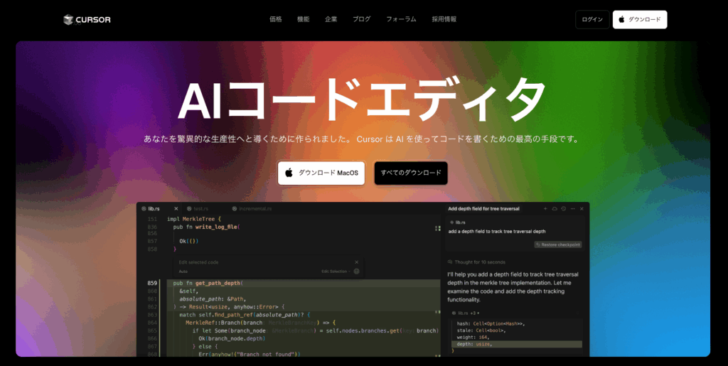Viewport: 728px width, 366px height.
Task: Open the 企業 enterprise page
Action: (x=331, y=19)
